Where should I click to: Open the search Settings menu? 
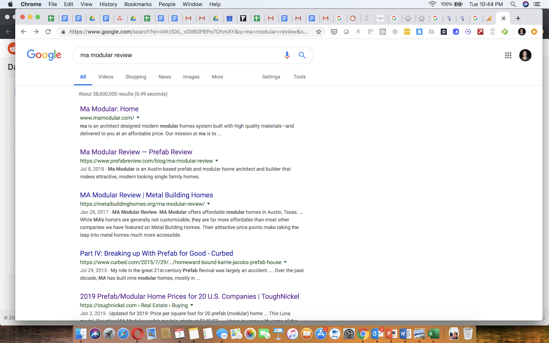pyautogui.click(x=271, y=77)
